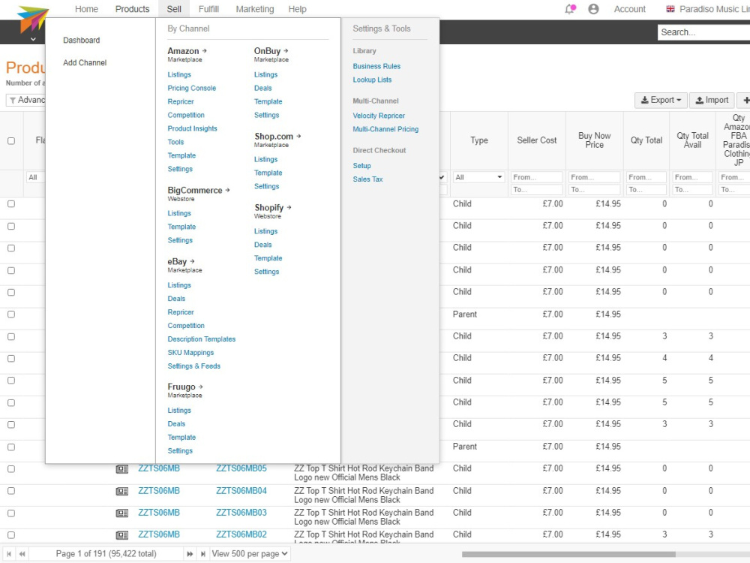This screenshot has width=750, height=563.
Task: Follow the arrow next to Fruugo heading
Action: 200,387
